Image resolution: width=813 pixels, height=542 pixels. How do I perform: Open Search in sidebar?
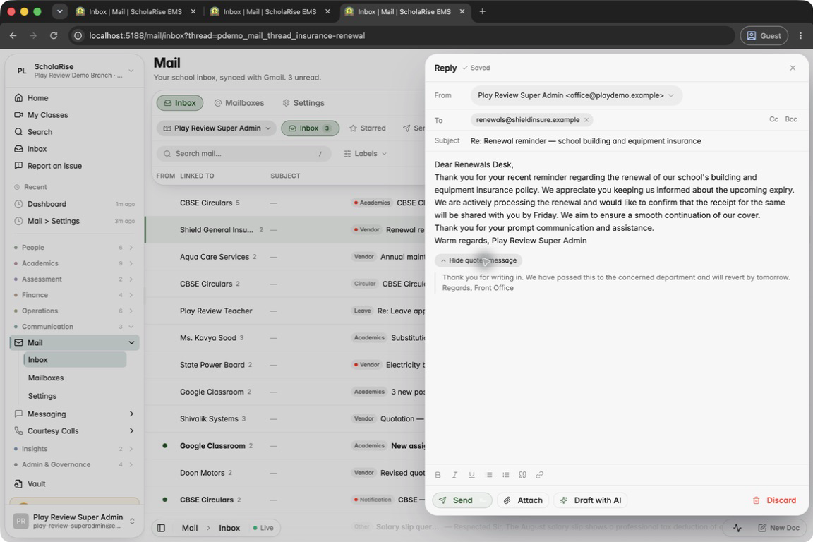pyautogui.click(x=74, y=132)
